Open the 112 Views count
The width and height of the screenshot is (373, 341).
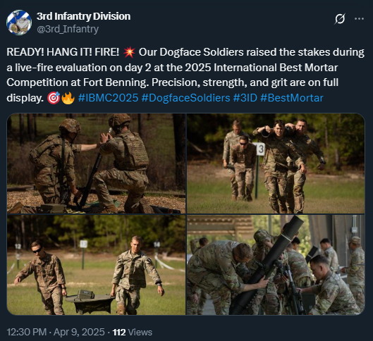point(133,332)
